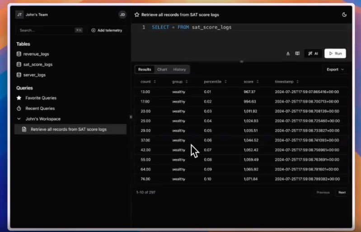Click the format query icon

tap(288, 54)
